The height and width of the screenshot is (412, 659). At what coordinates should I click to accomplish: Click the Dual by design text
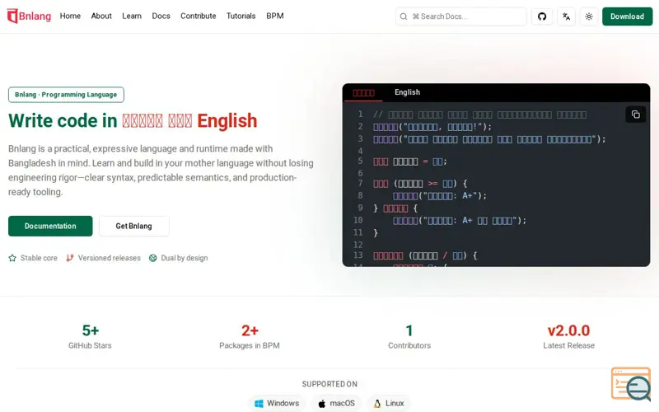[x=184, y=258]
